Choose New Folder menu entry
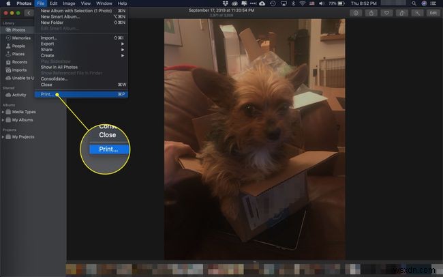The image size is (443, 277). point(81,23)
